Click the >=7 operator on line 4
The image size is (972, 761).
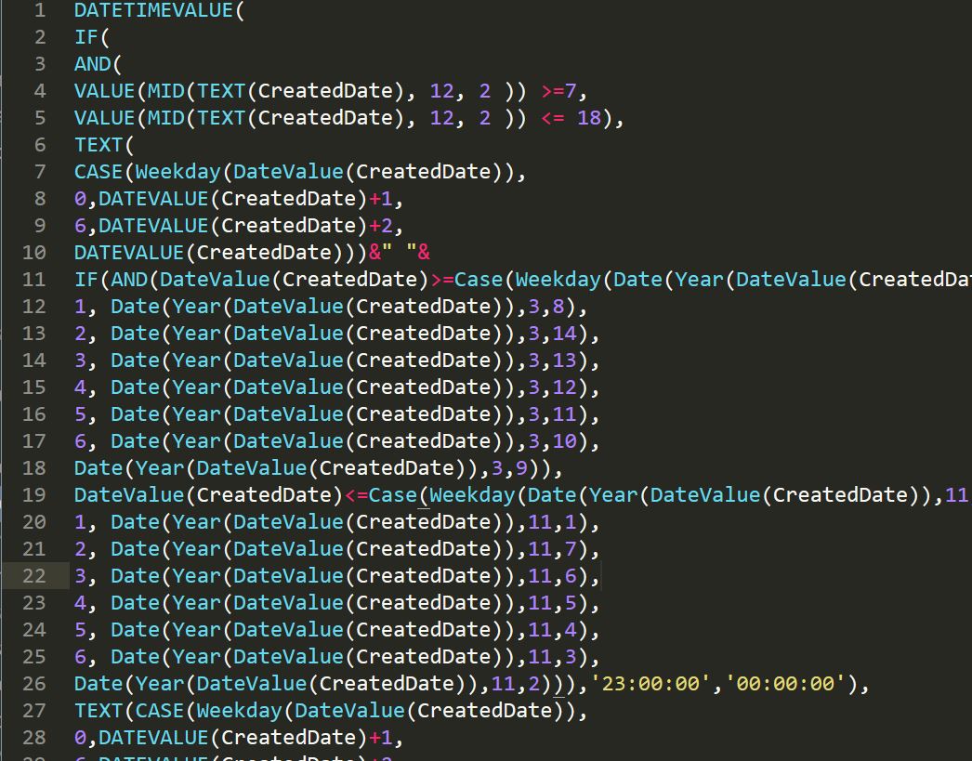[x=559, y=91]
